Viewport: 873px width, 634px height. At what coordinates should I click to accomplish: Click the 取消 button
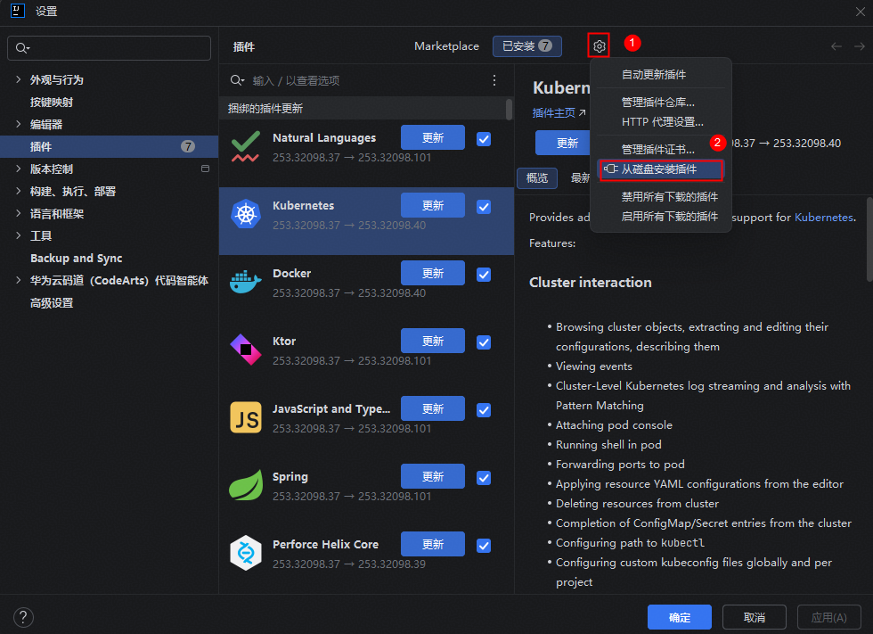[x=755, y=617]
